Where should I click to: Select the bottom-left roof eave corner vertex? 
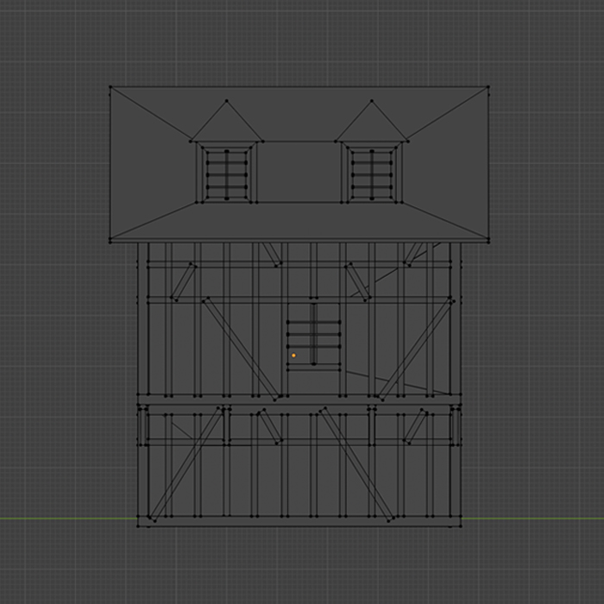110,241
